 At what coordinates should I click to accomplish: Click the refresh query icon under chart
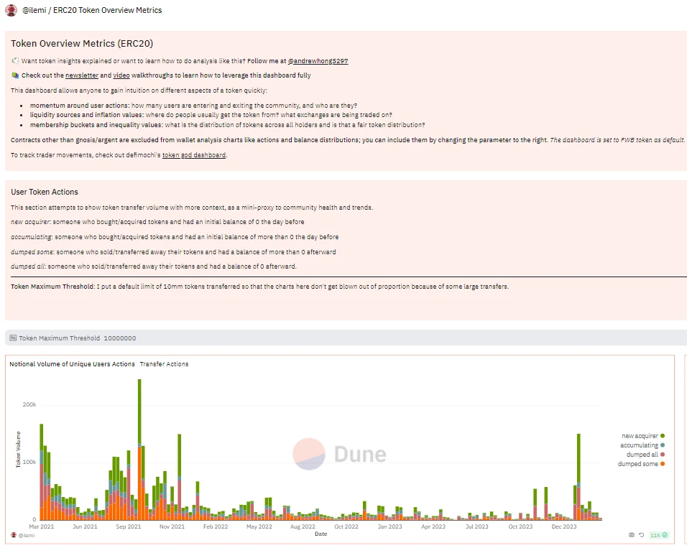point(642,535)
